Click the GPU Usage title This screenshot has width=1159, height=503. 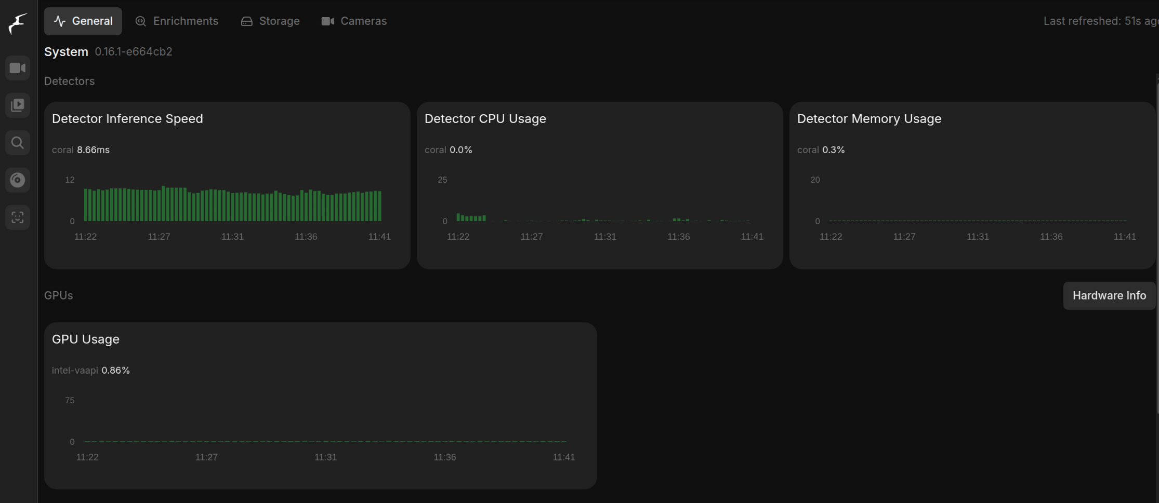(x=86, y=339)
